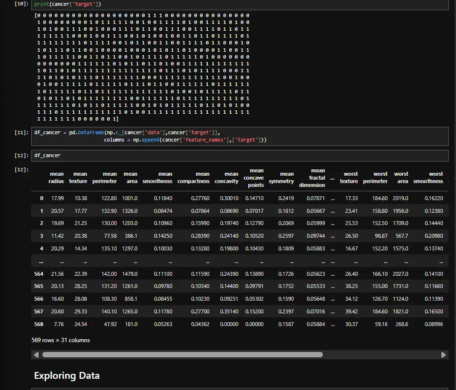Click the 'mean texture' column header
This screenshot has height=390, width=456.
[x=78, y=178]
